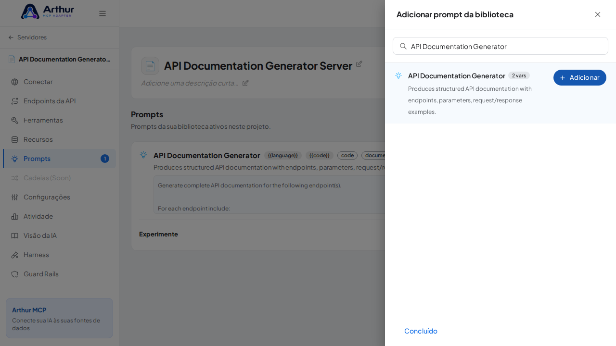Click the prompt card lightbulb icon
The height and width of the screenshot is (346, 616).
[x=143, y=155]
